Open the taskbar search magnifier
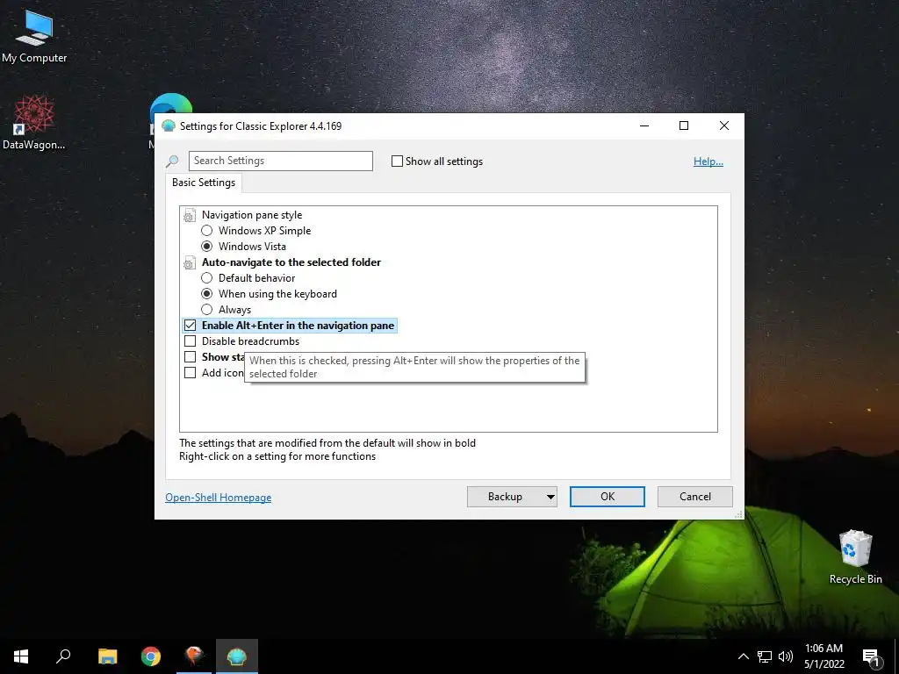 [x=63, y=656]
